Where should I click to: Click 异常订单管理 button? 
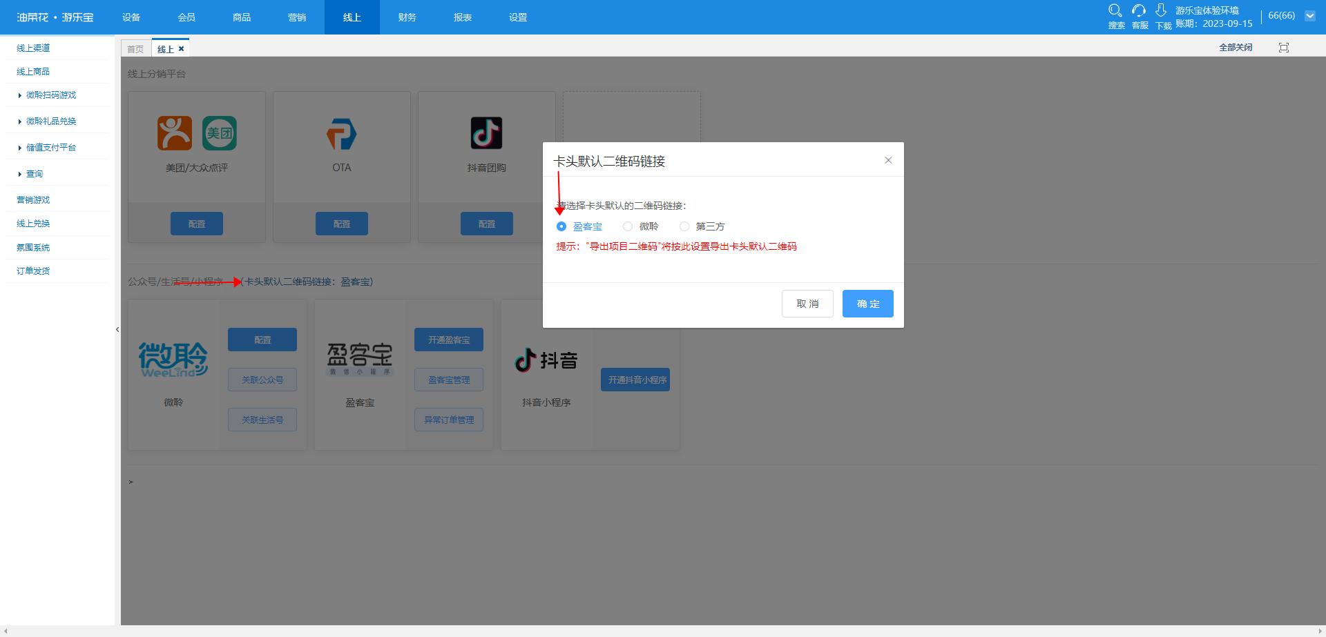pyautogui.click(x=449, y=420)
